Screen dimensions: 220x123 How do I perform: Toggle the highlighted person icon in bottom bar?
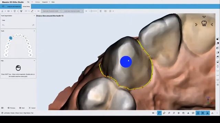click(x=198, y=113)
